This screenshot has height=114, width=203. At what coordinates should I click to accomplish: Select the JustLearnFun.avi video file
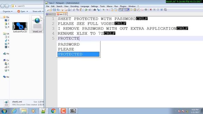click(20, 27)
